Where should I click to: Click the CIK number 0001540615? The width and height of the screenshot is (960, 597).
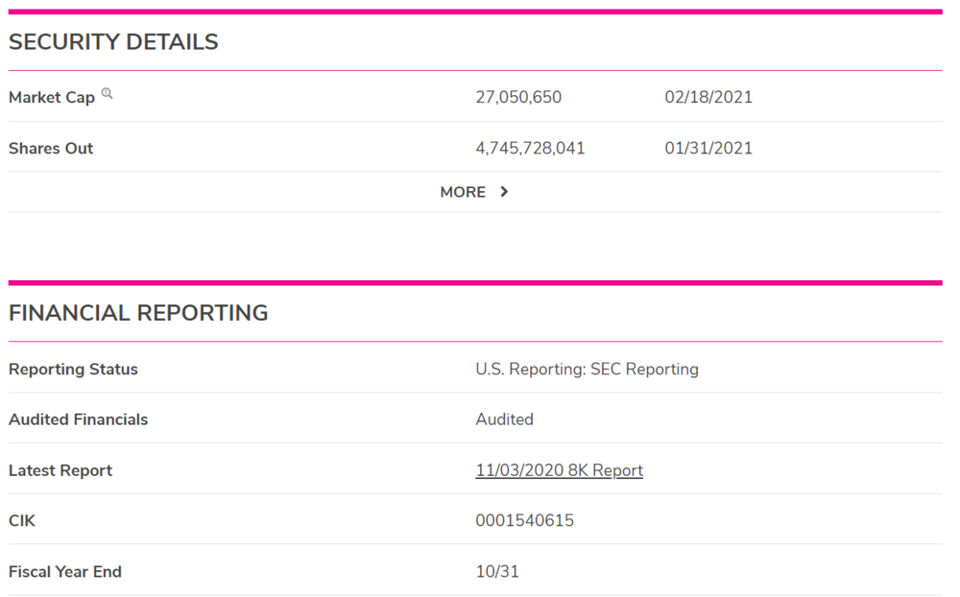point(524,521)
